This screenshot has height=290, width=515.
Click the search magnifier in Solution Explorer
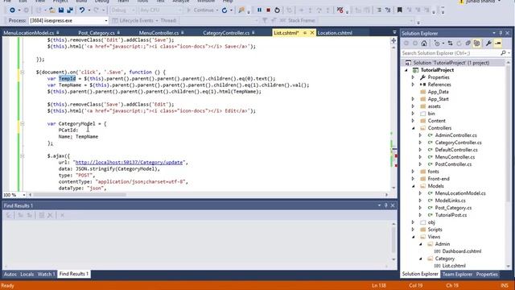click(x=503, y=53)
